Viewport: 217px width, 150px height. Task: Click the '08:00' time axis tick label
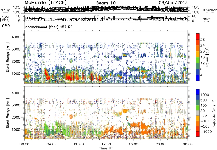(x=79, y=144)
